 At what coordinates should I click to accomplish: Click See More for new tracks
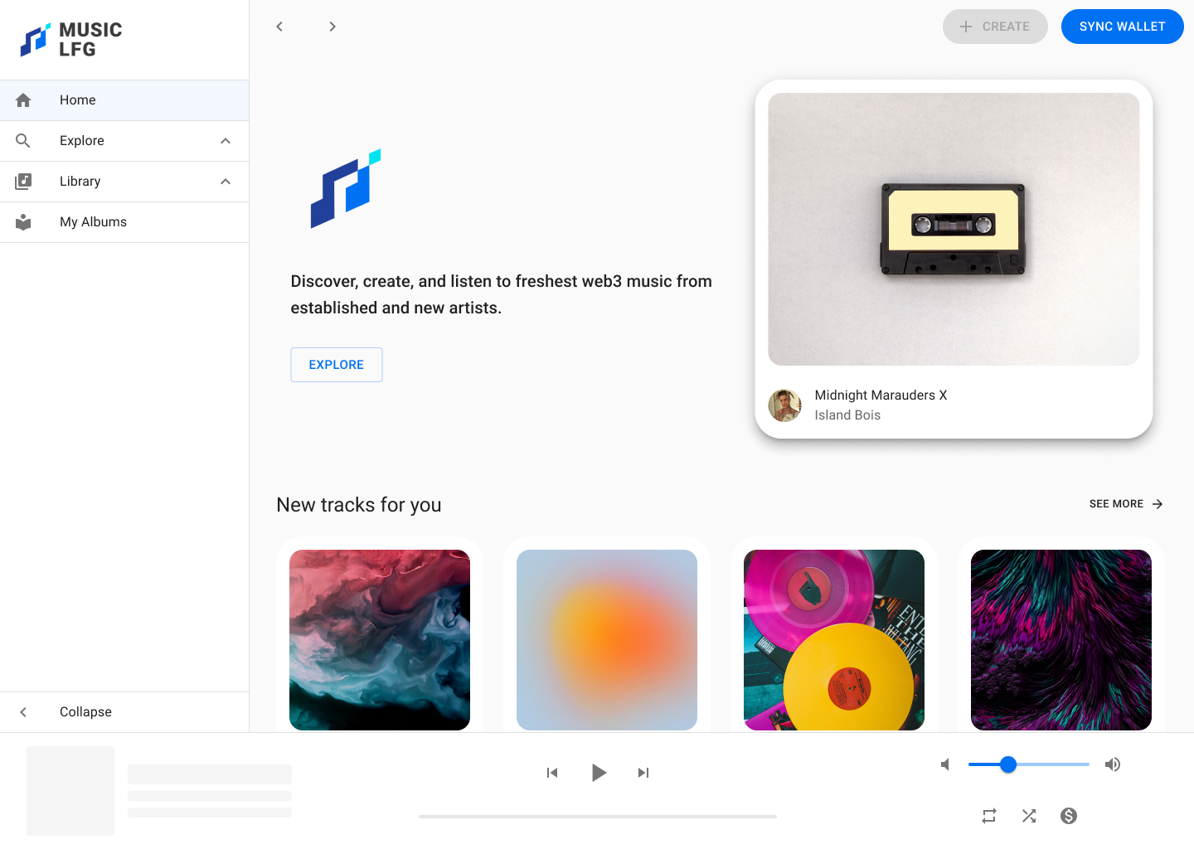click(1126, 504)
